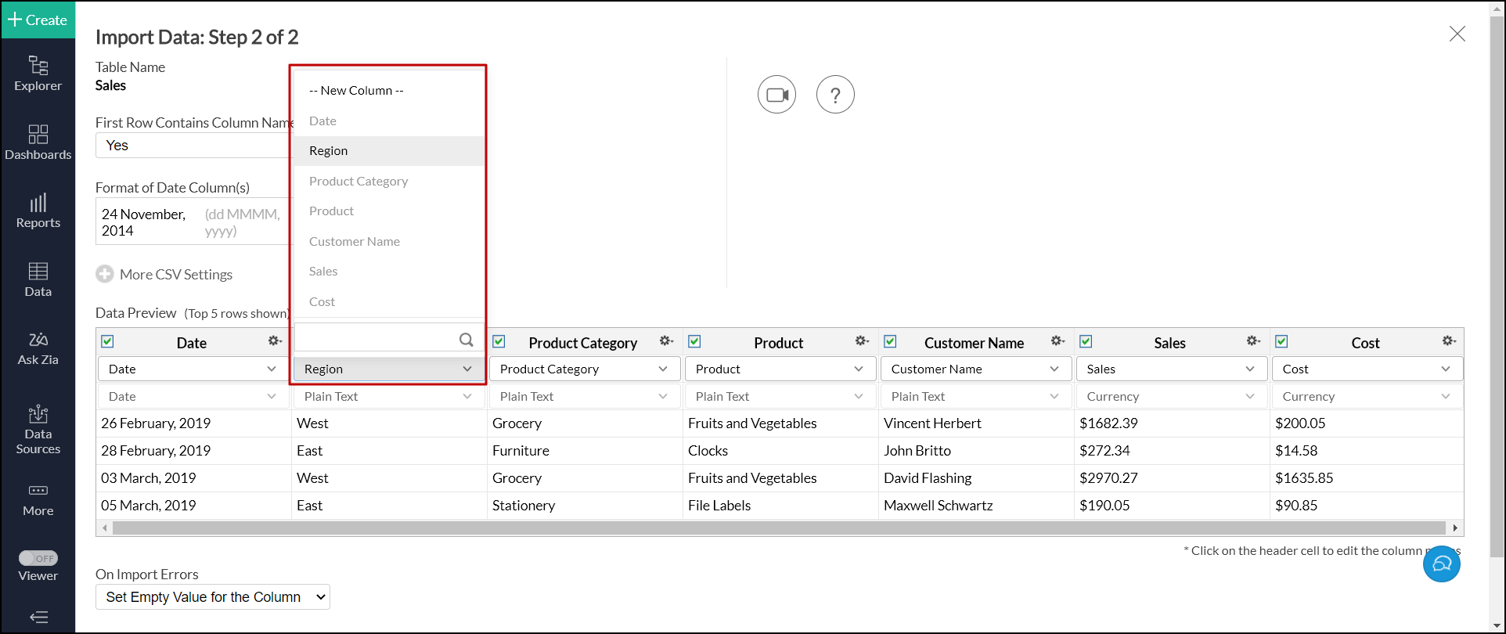Click the Create button
1506x634 pixels.
[38, 20]
